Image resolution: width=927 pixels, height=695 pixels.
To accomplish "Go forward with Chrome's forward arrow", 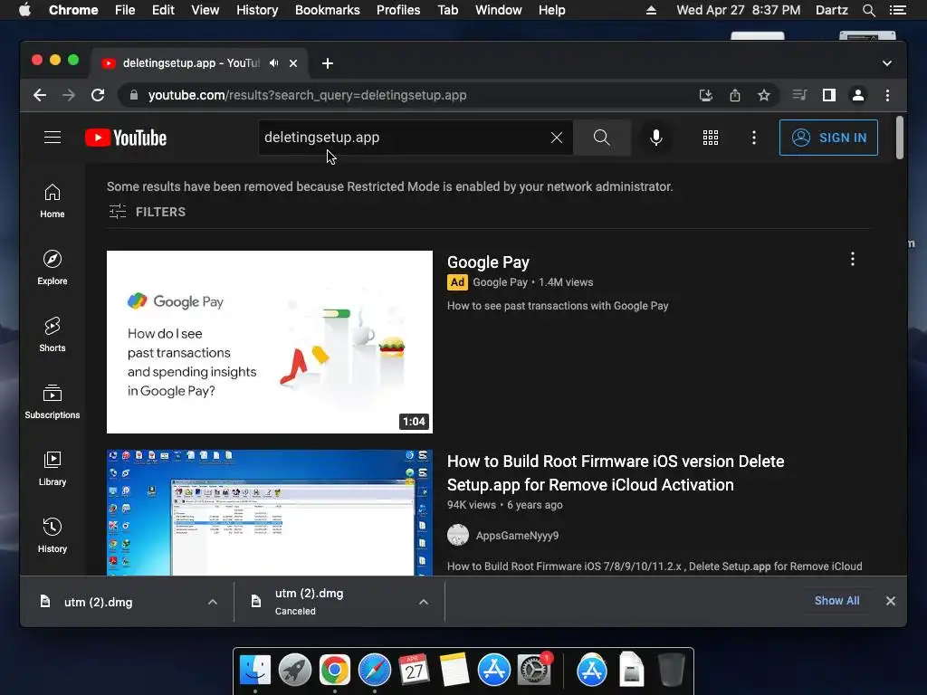I will [x=69, y=95].
